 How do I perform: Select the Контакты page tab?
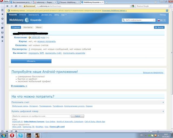(x=28, y=27)
